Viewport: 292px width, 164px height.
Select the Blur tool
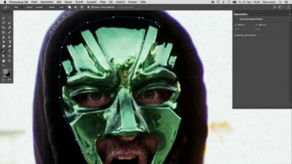[3, 46]
